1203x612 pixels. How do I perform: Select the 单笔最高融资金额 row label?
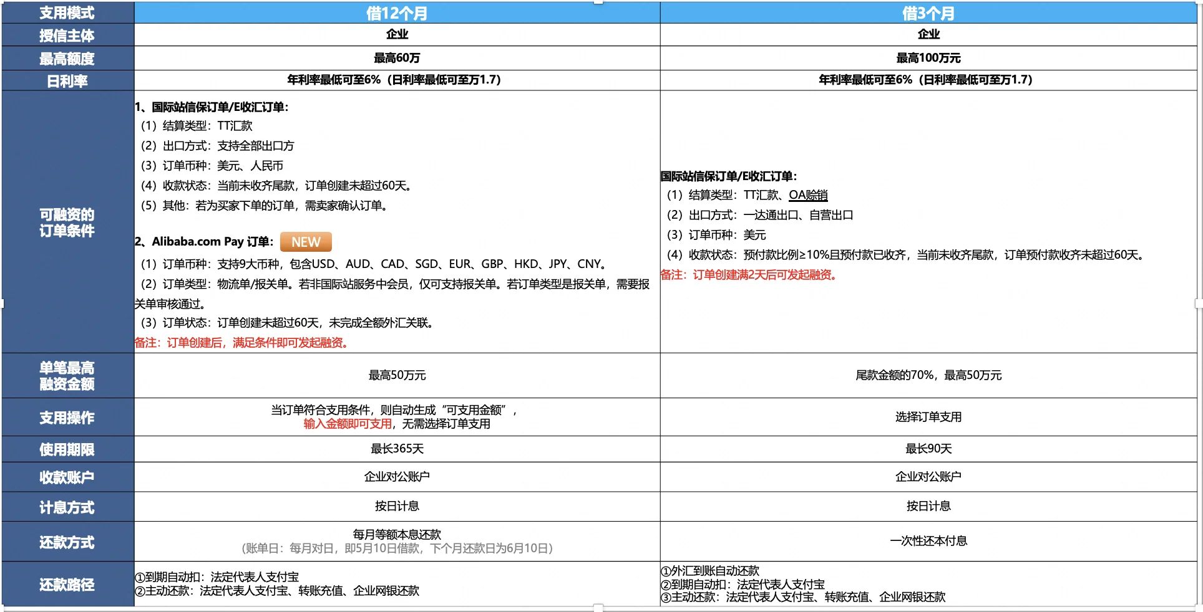click(x=67, y=376)
